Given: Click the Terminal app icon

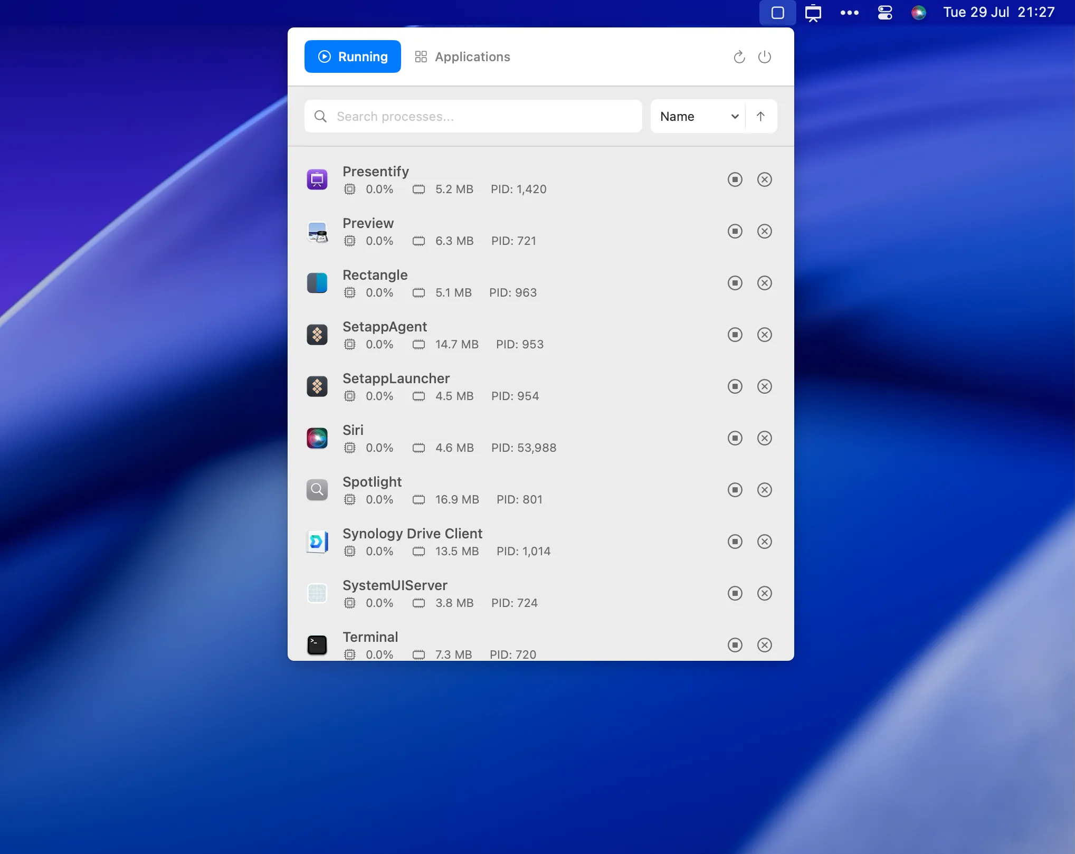Looking at the screenshot, I should coord(317,644).
